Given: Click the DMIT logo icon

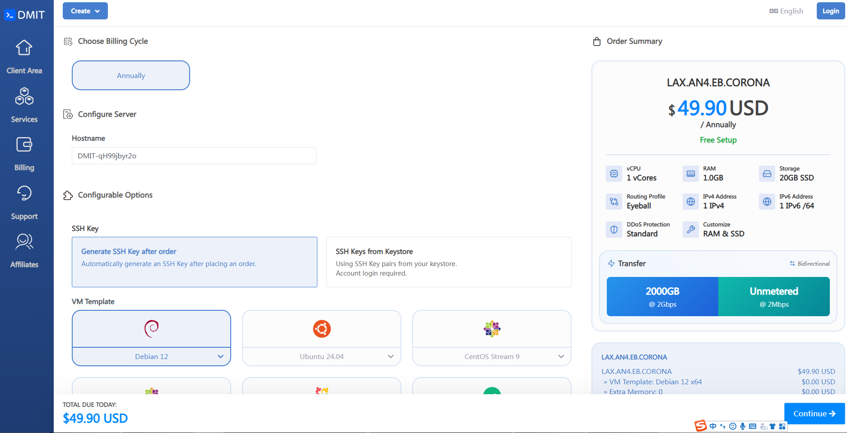Looking at the screenshot, I should click(x=10, y=15).
